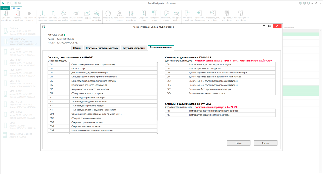Image resolution: width=323 pixels, height=174 pixels.
Task: Open the График chart tool
Action: coord(87,14)
